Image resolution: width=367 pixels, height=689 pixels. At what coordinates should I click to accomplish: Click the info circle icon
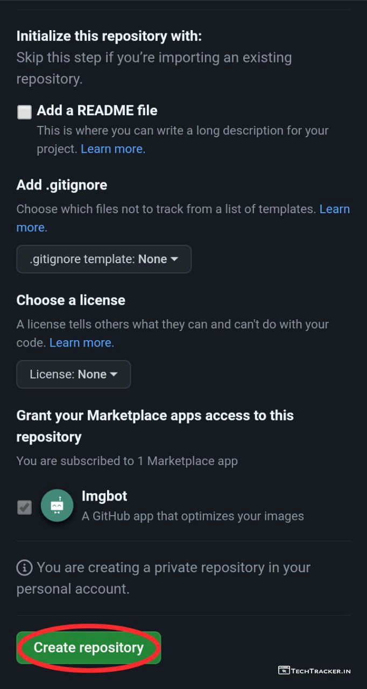[24, 567]
